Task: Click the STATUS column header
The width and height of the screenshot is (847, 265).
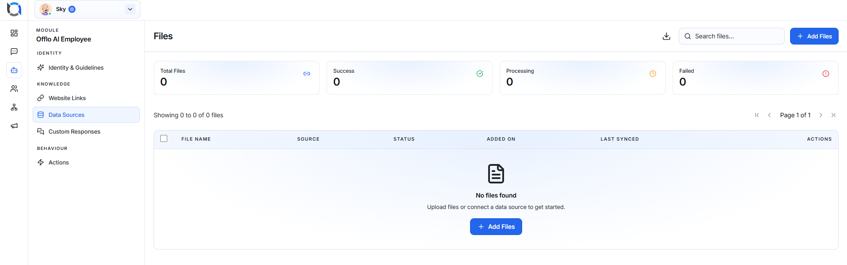Action: click(404, 139)
